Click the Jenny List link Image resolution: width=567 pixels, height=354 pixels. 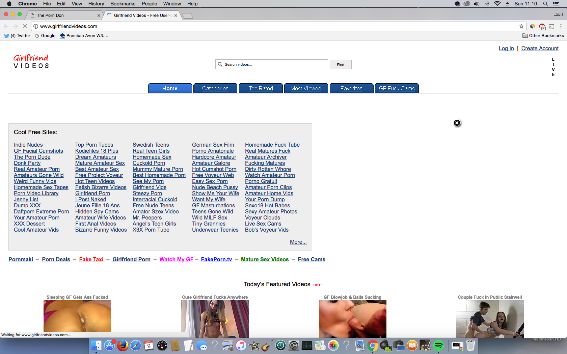point(26,200)
